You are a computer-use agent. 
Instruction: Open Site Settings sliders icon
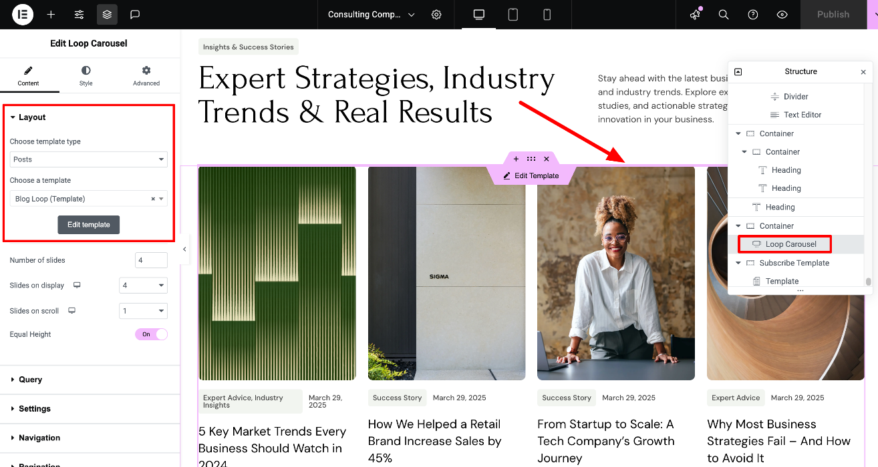pyautogui.click(x=79, y=14)
